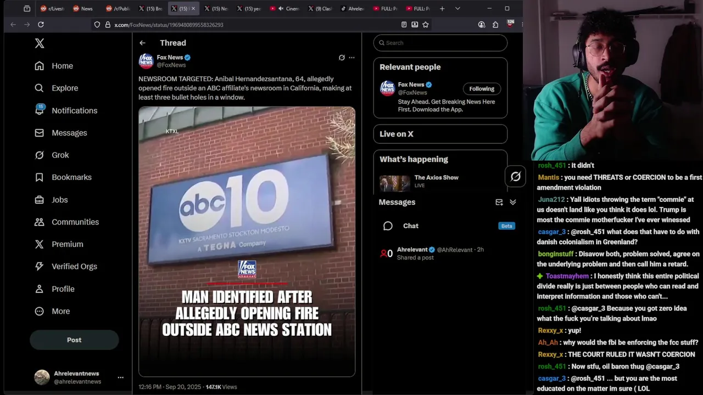Expand the list all tabs chevron
The width and height of the screenshot is (703, 395).
pyautogui.click(x=457, y=9)
